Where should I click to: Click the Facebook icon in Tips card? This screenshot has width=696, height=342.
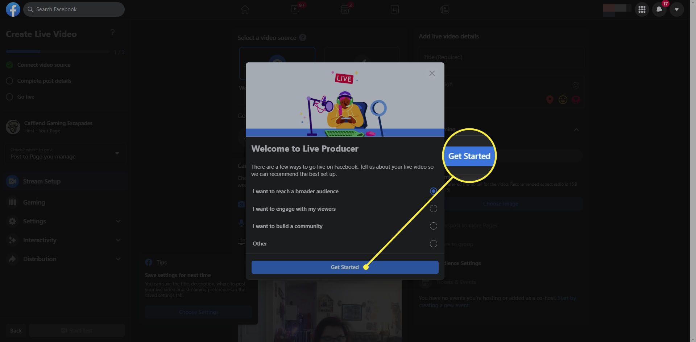tap(149, 262)
